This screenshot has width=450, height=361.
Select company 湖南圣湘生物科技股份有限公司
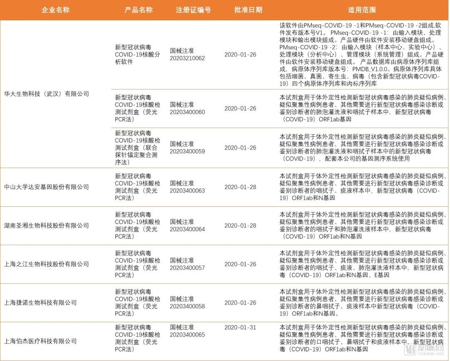(x=47, y=225)
